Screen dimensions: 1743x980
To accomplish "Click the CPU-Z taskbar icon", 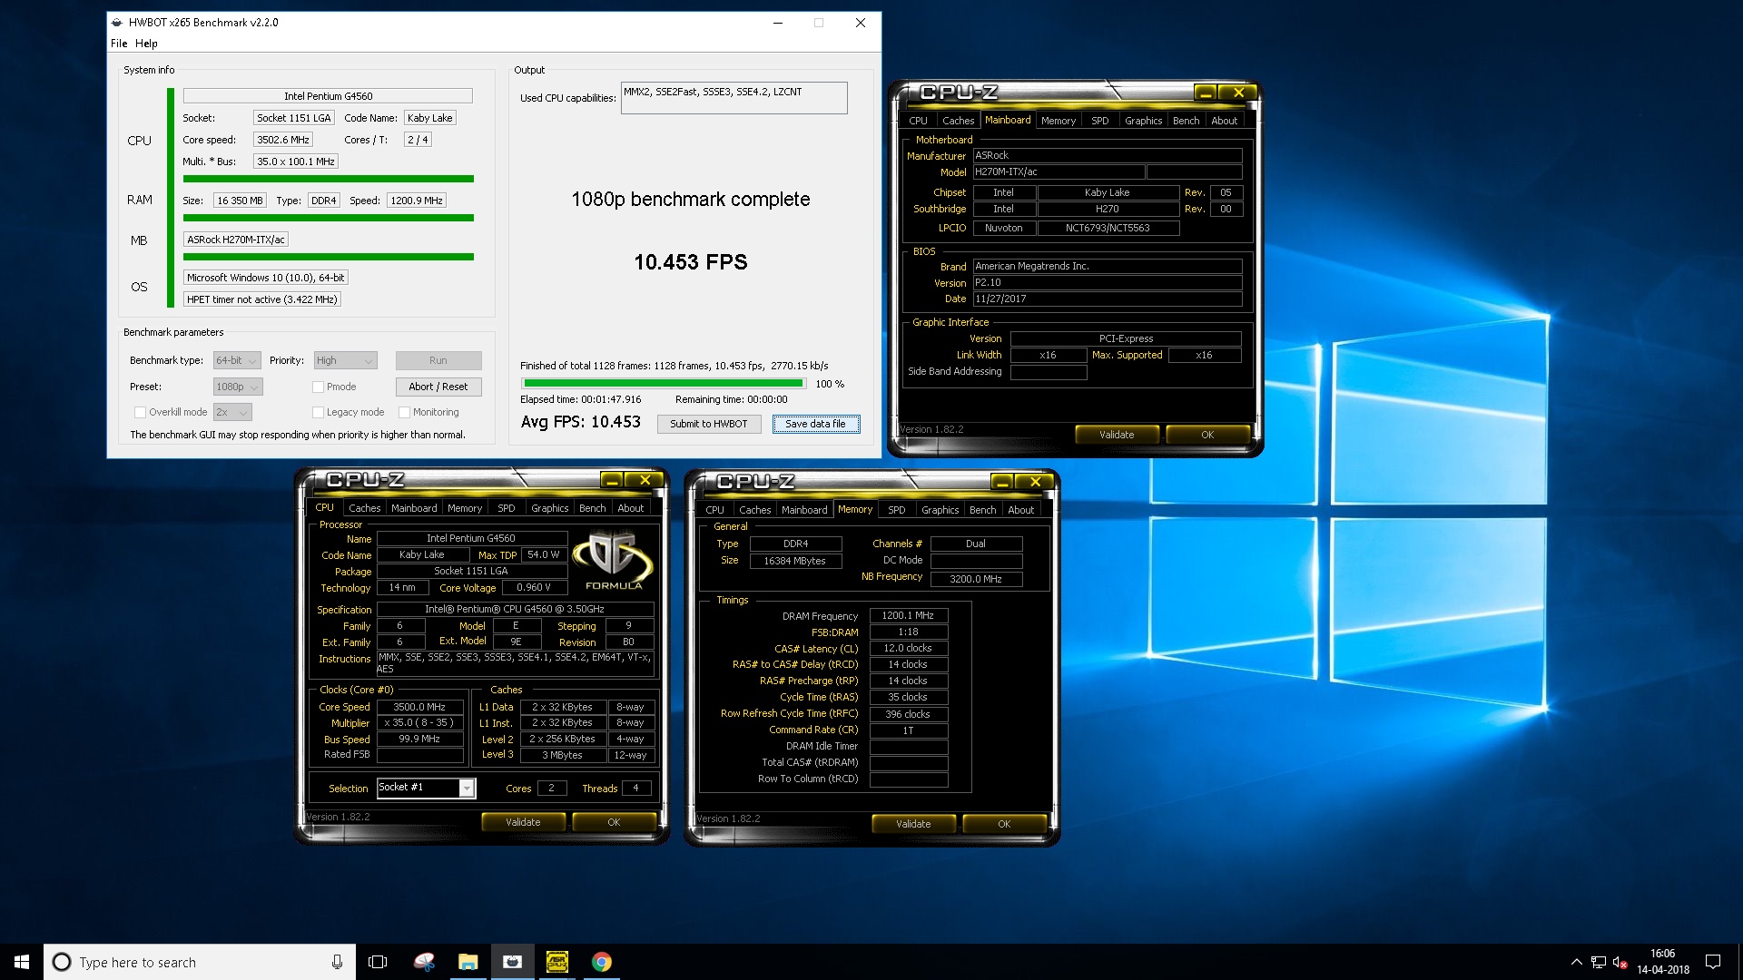I will coord(556,962).
